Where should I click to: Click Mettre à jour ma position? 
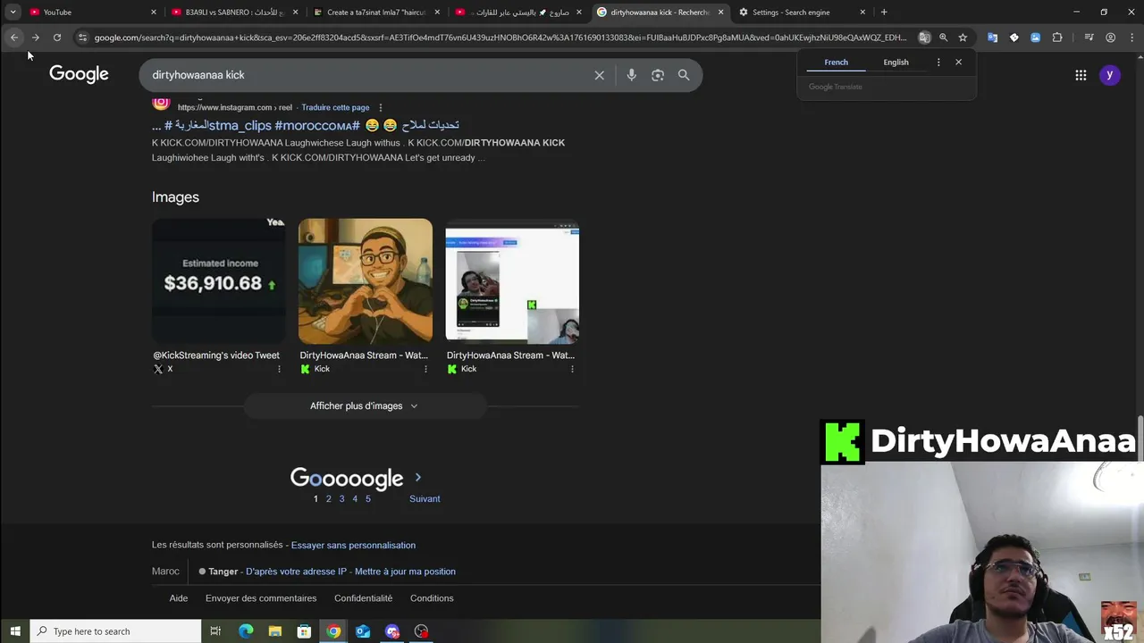[x=405, y=572]
